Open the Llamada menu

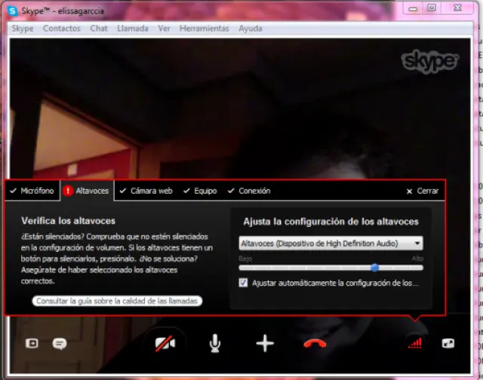point(133,29)
